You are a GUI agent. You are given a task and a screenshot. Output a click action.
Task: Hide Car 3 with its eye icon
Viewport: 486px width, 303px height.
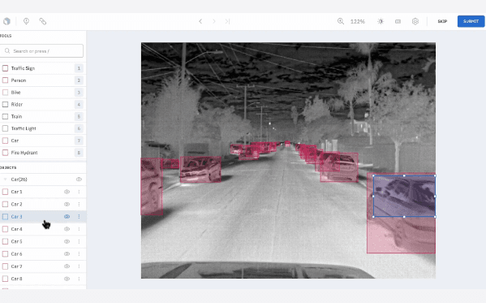point(67,216)
